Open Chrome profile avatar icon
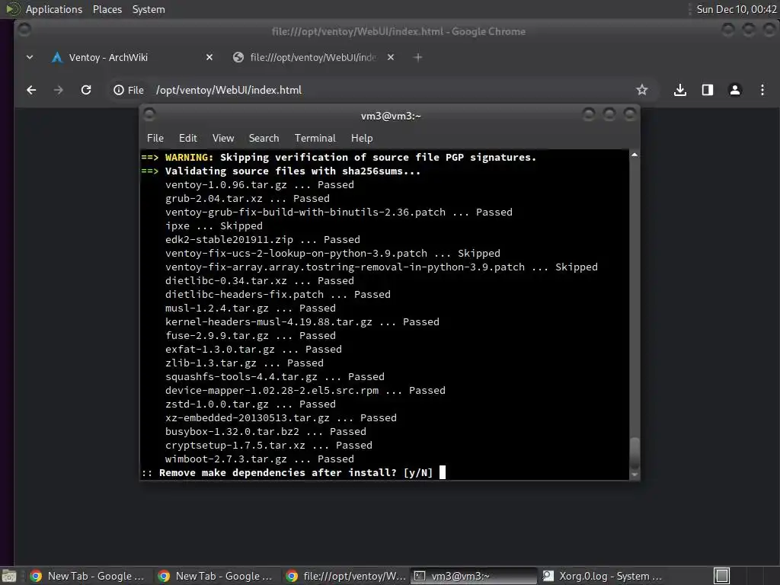 tap(735, 90)
